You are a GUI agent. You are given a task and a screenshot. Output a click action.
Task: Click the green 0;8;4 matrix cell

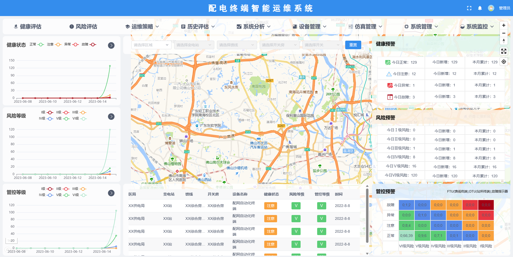pos(406,225)
